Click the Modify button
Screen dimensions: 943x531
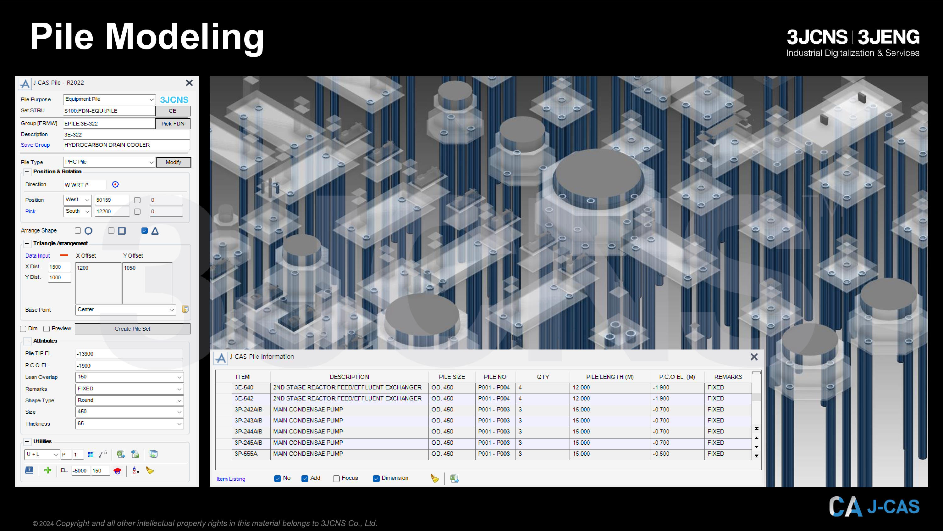(174, 162)
